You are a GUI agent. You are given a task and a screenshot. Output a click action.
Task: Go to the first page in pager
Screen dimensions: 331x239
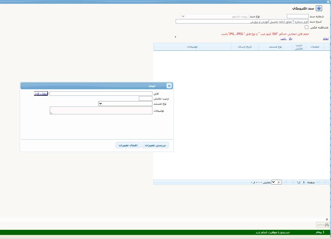tap(326, 182)
